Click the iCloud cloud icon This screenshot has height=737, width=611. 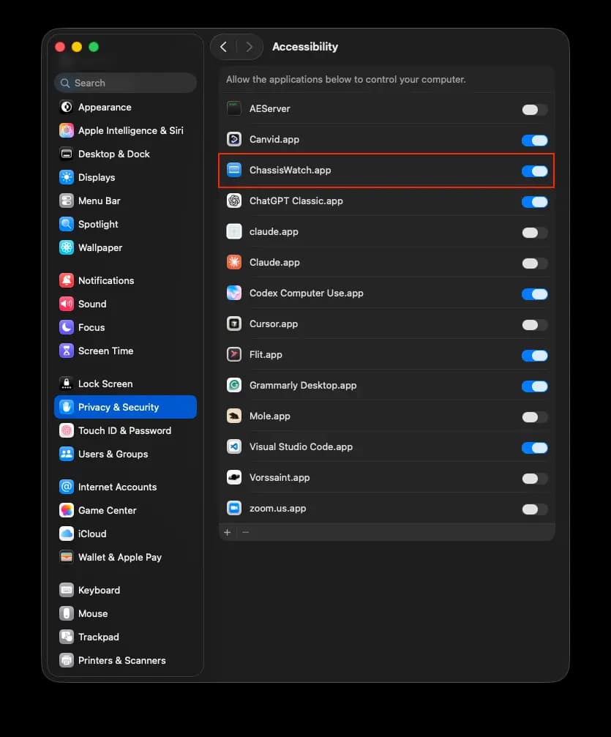pos(67,534)
